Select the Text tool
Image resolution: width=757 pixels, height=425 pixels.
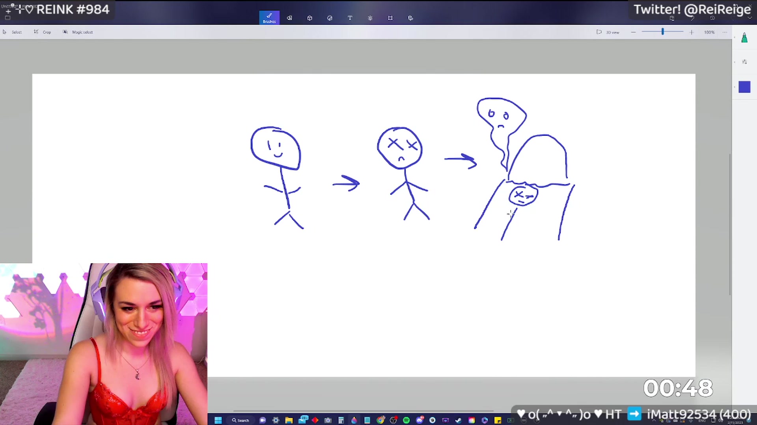click(x=350, y=18)
